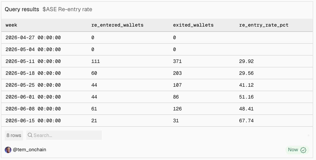
Task: Click the search magnifier icon
Action: (30, 135)
